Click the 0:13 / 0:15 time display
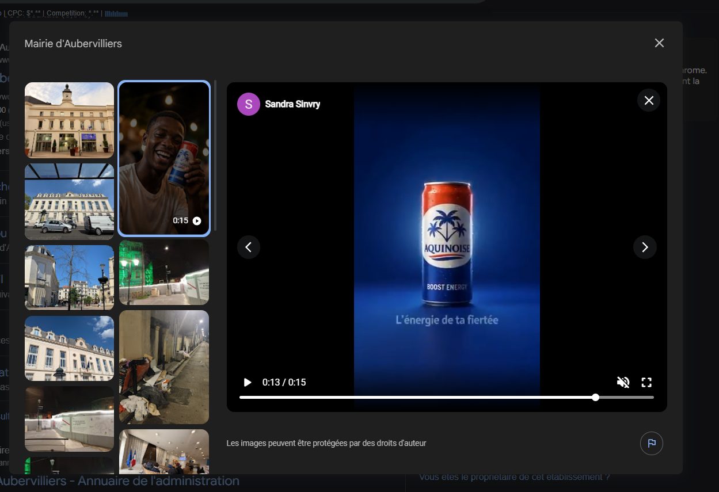719x492 pixels. [284, 382]
